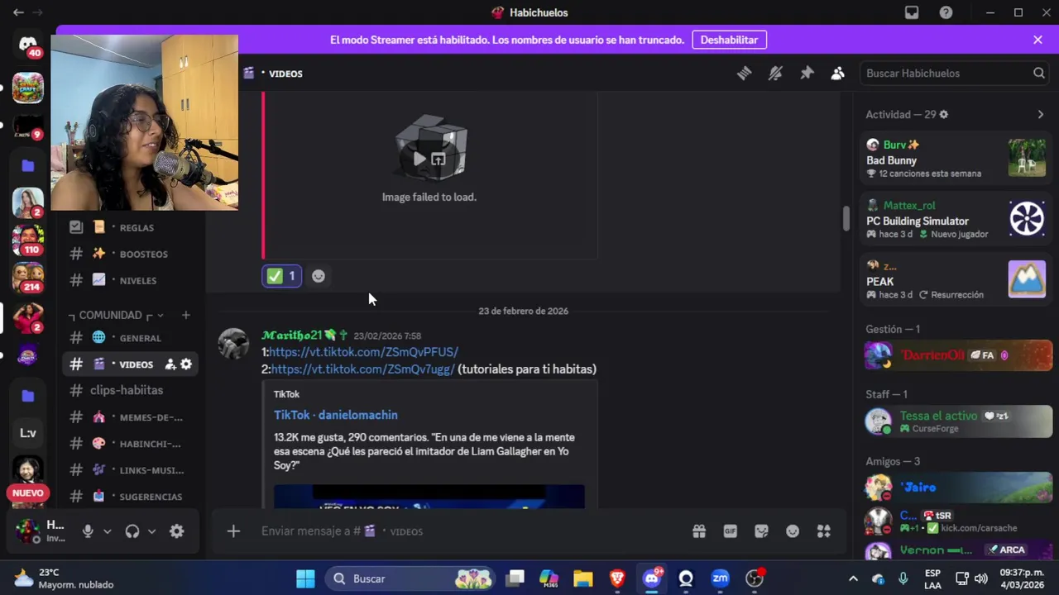Edit VIDEOS channel gear icon
This screenshot has width=1059, height=595.
[x=186, y=364]
